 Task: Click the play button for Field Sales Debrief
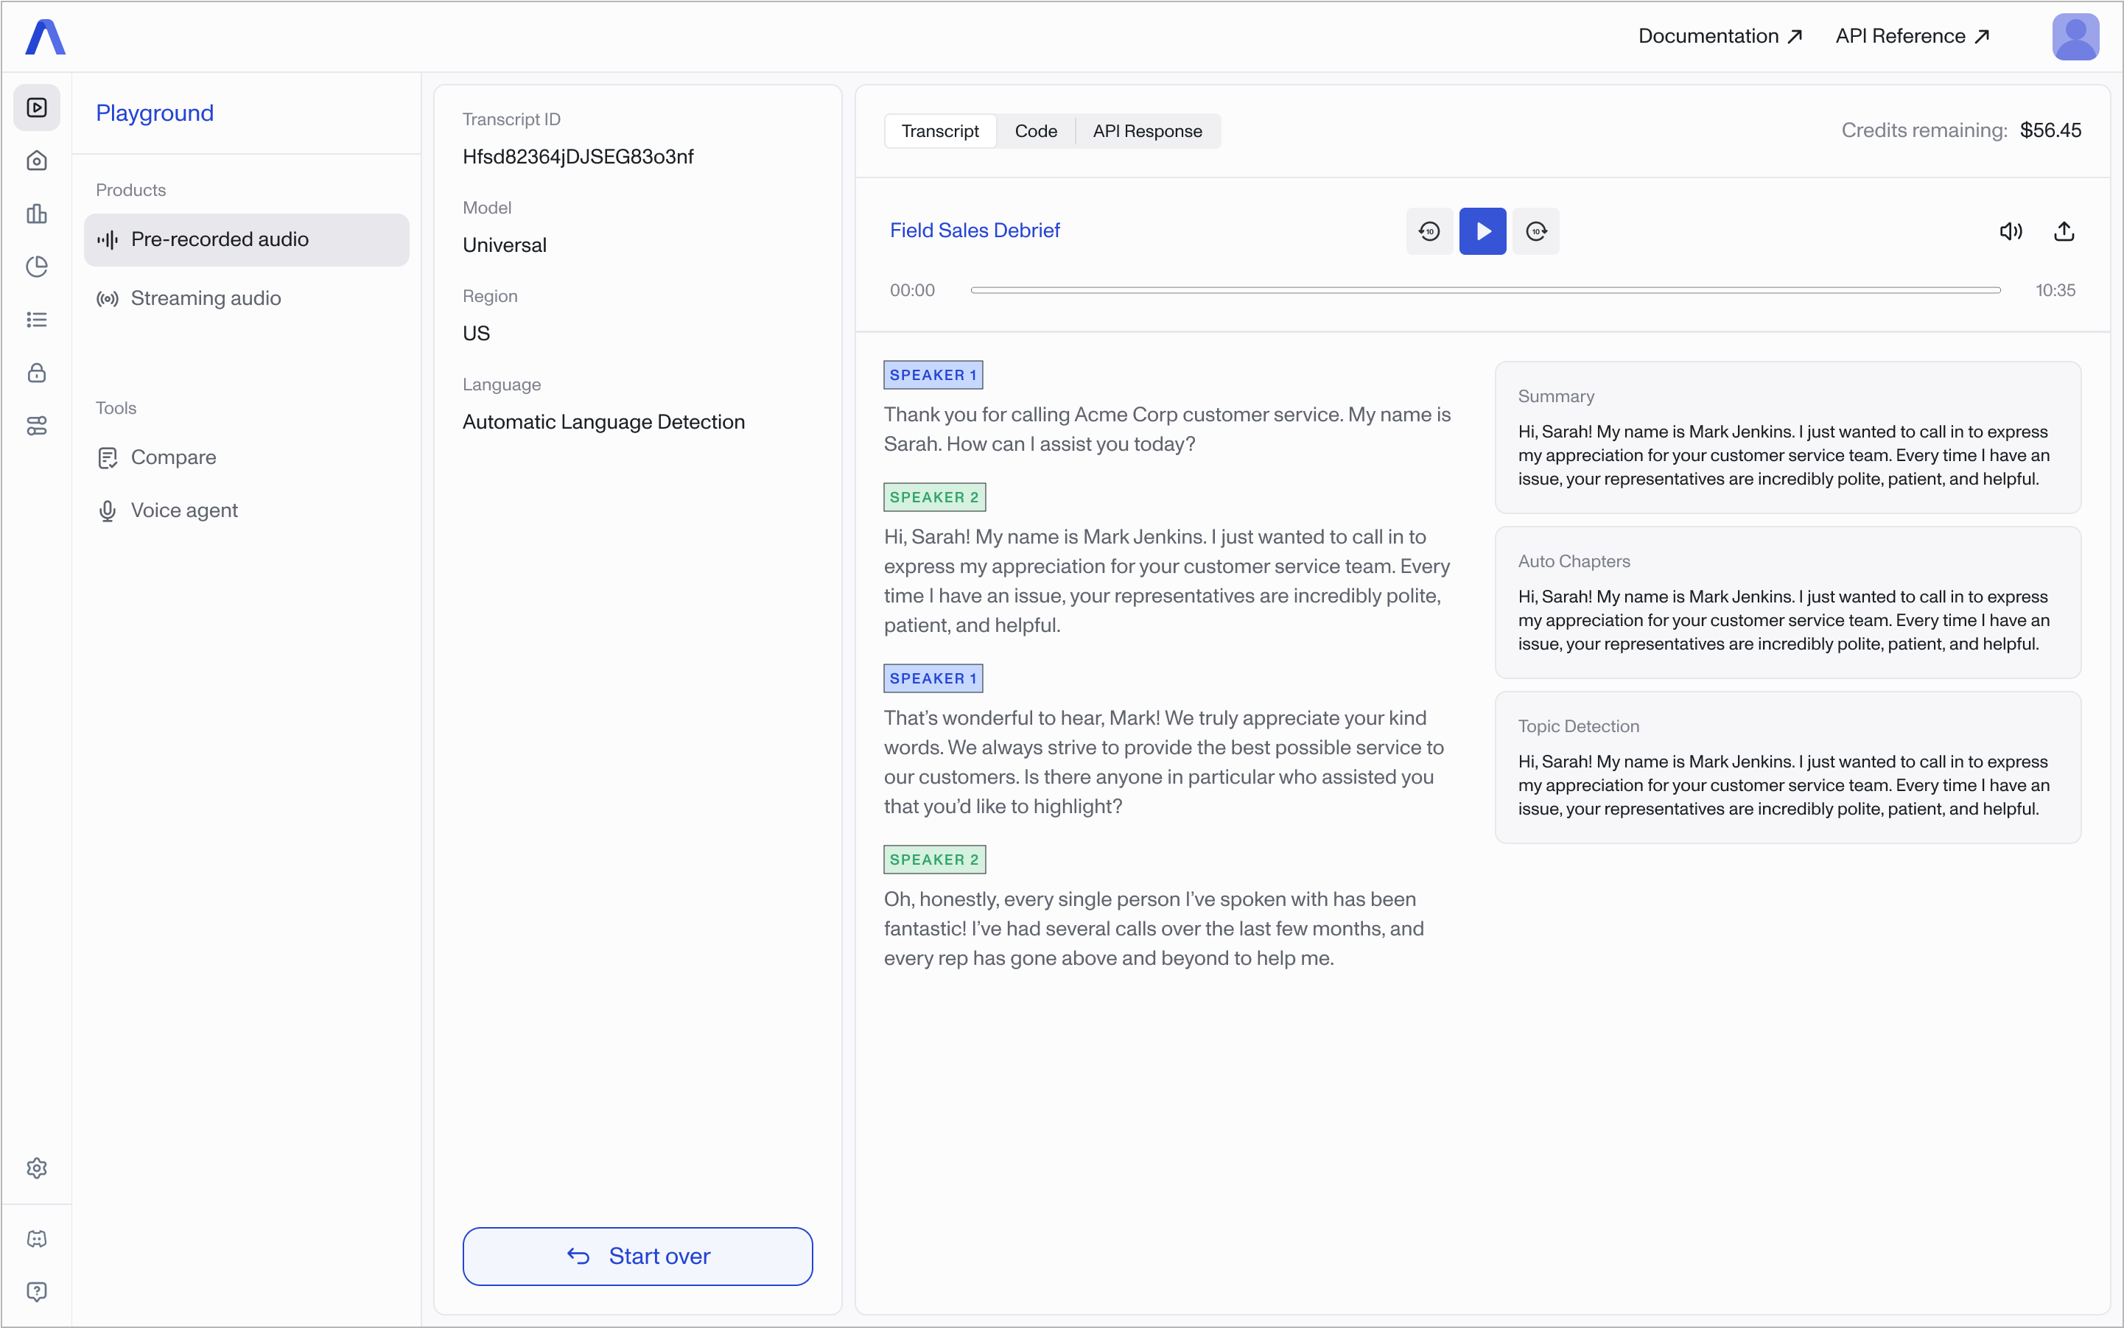click(x=1482, y=231)
